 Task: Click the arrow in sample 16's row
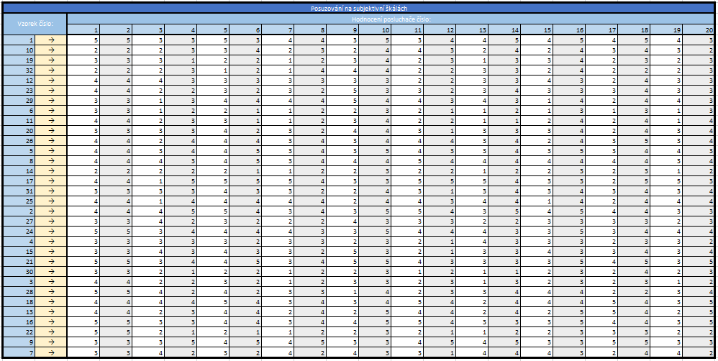point(51,322)
